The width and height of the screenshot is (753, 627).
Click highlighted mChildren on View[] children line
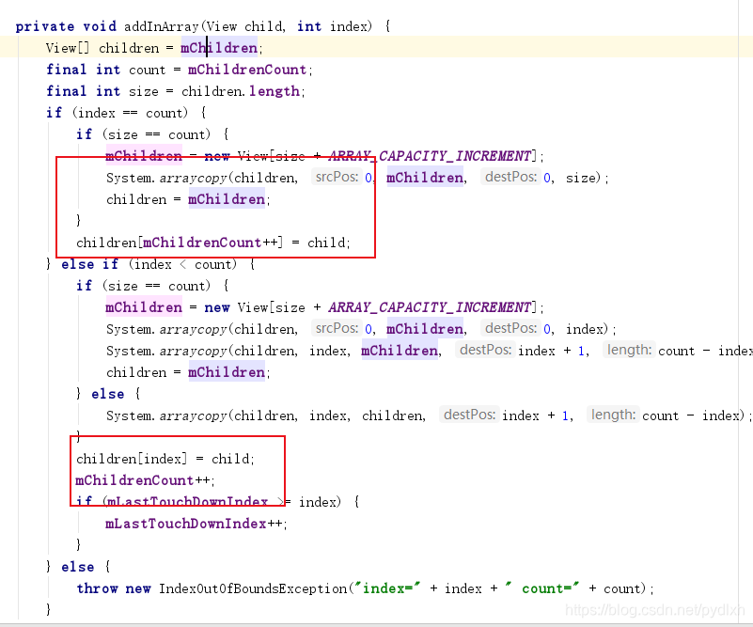[219, 48]
